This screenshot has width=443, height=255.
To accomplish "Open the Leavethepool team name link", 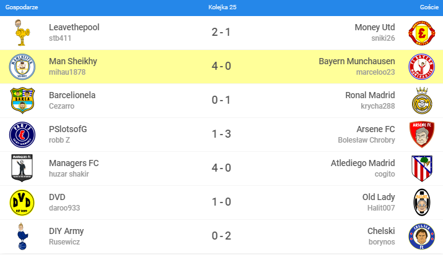I will click(x=74, y=27).
